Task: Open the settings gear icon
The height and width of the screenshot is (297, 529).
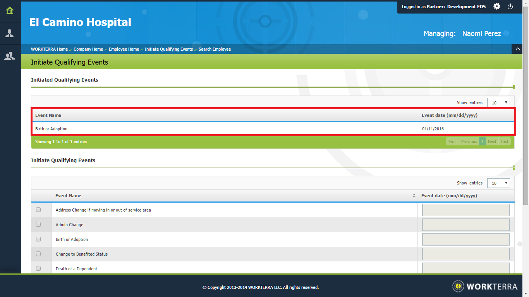Action: pos(497,7)
